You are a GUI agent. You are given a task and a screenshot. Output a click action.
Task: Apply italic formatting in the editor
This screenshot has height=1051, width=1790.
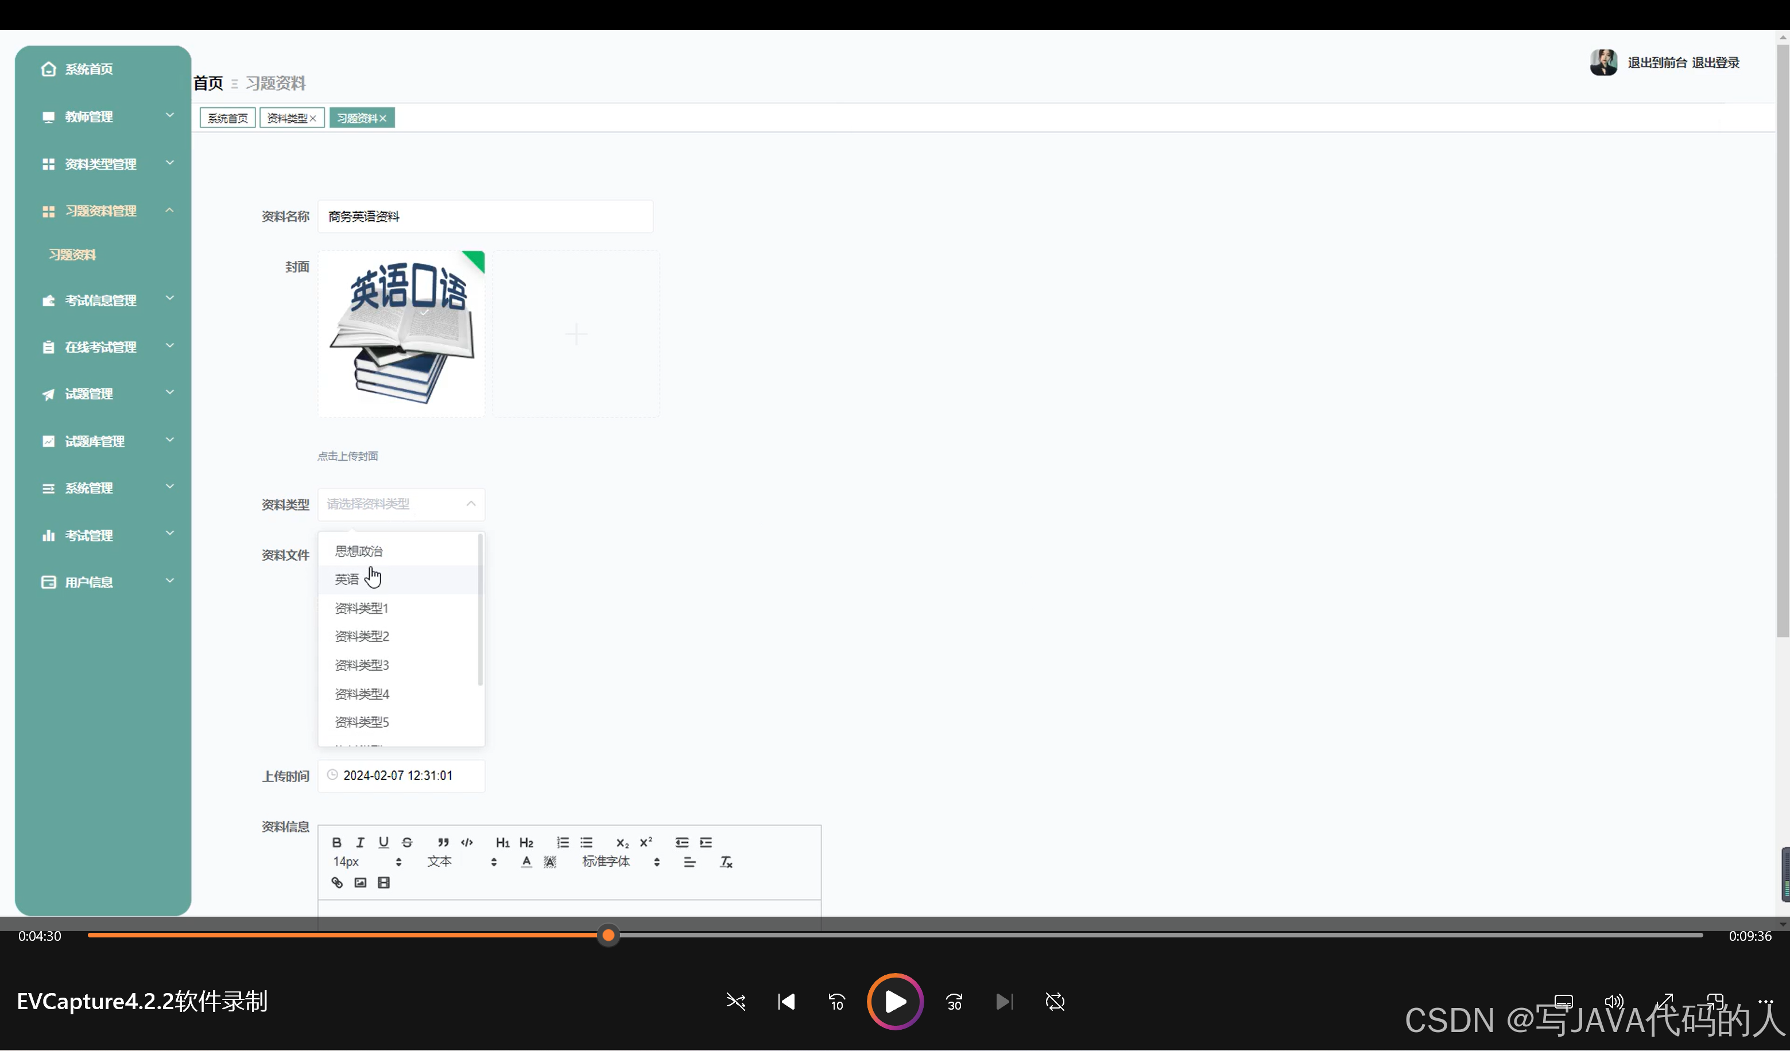click(360, 842)
